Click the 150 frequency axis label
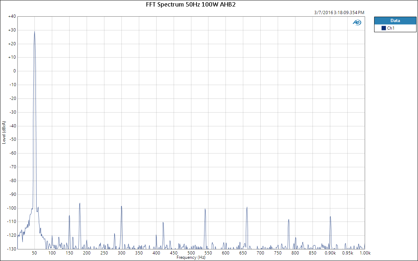Image resolution: width=418 pixels, height=261 pixels. tap(69, 253)
